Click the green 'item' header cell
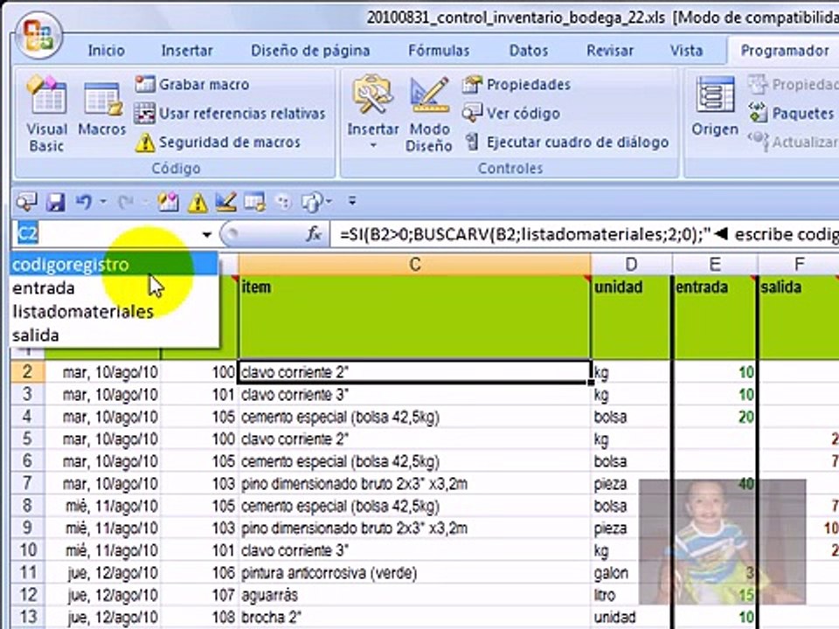 (x=414, y=317)
